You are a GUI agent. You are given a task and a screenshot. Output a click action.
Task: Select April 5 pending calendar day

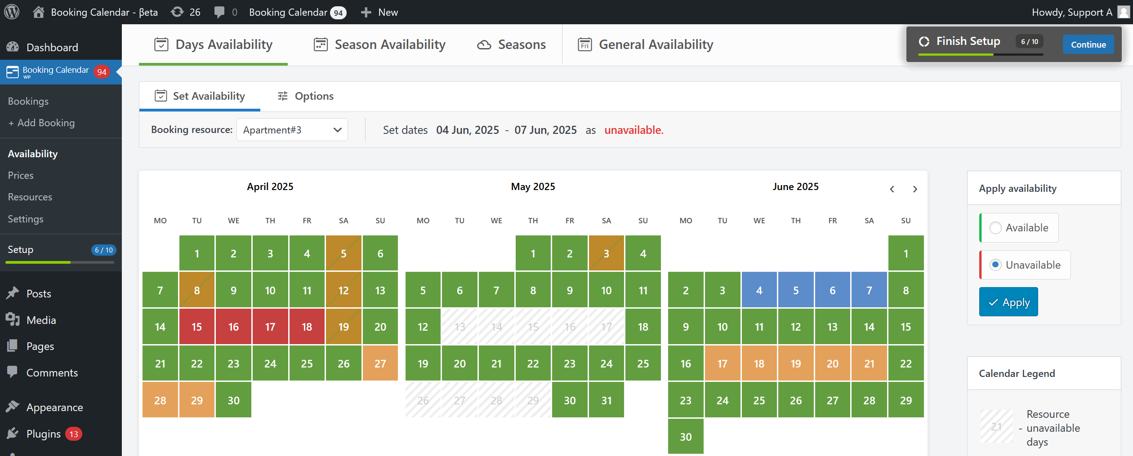(343, 253)
